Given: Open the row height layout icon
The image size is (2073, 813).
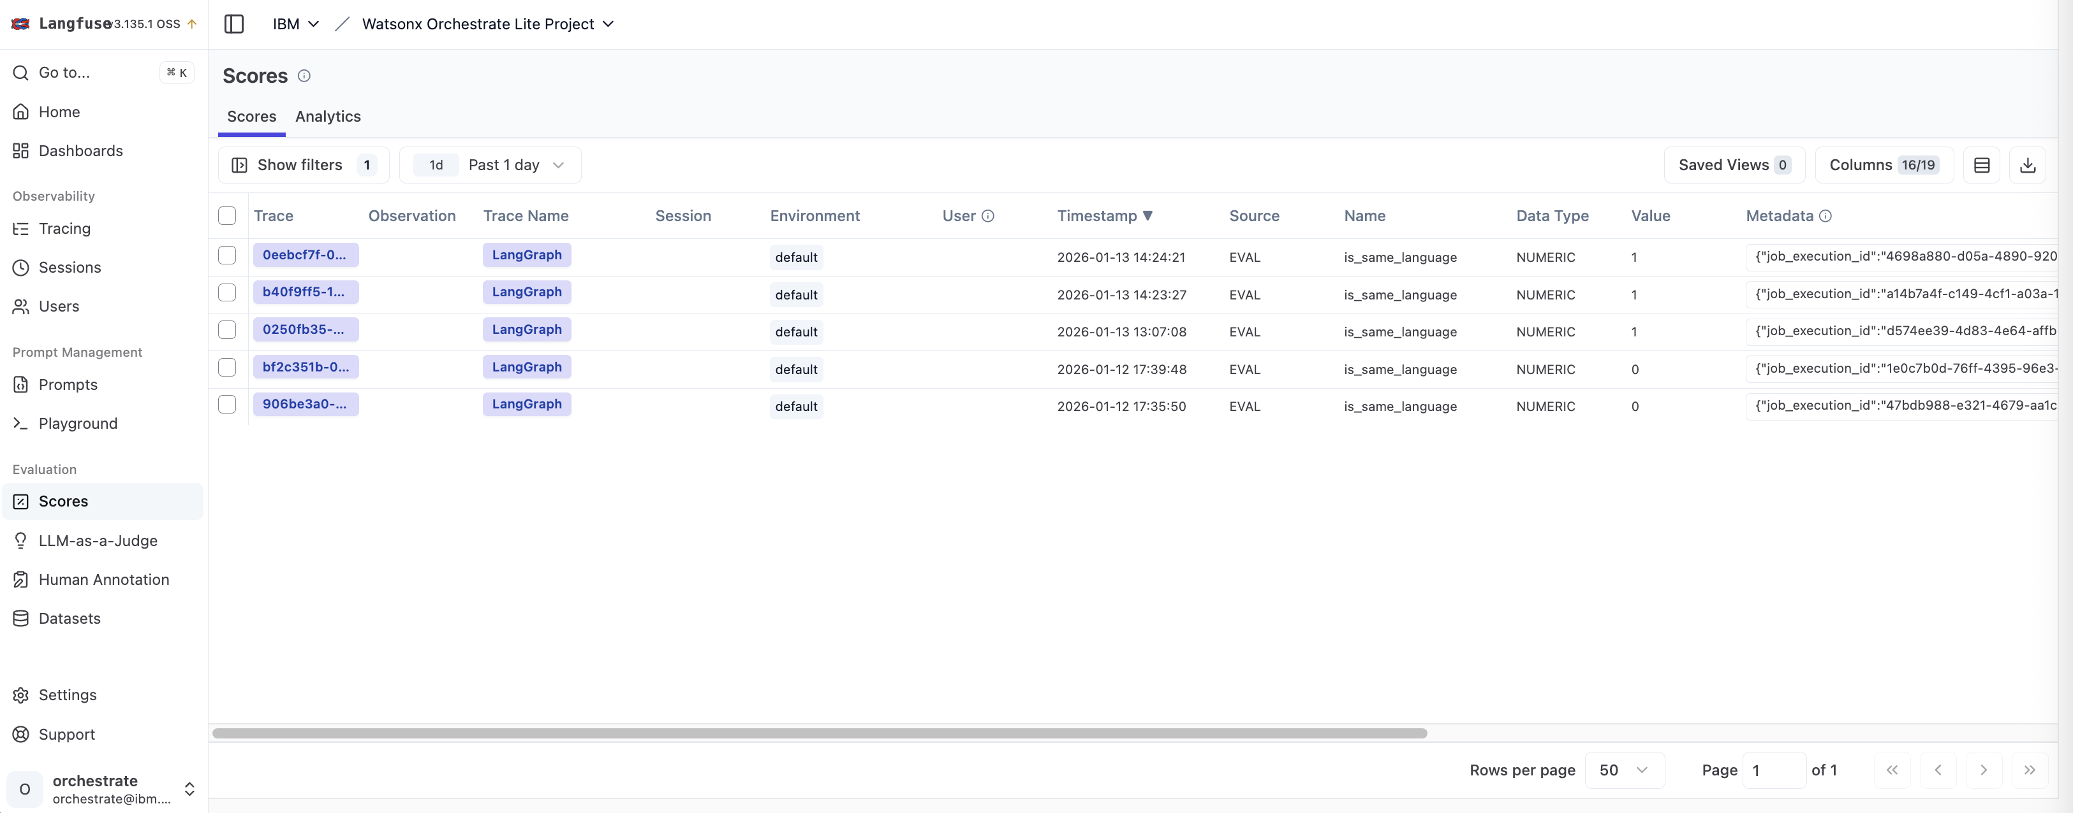Looking at the screenshot, I should [1981, 165].
